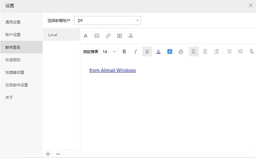
Task: Open the mailbox account DY dropdown
Action: click(x=108, y=20)
